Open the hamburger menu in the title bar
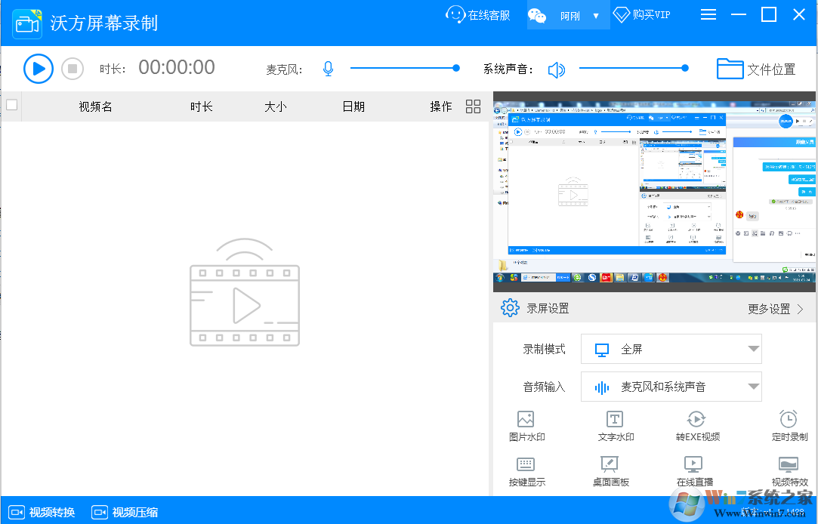This screenshot has height=524, width=818. 708,14
